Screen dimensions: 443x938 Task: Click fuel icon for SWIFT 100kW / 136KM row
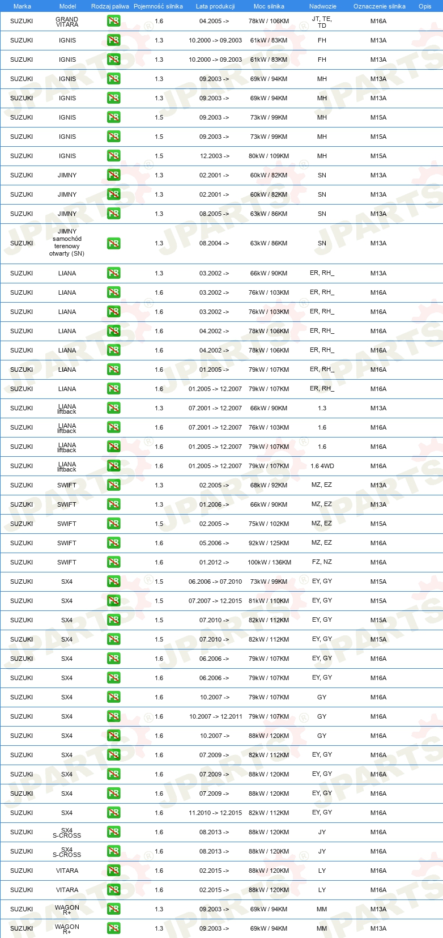[114, 562]
